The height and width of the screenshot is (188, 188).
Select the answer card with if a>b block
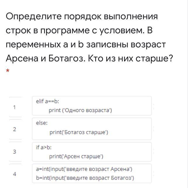92,152
